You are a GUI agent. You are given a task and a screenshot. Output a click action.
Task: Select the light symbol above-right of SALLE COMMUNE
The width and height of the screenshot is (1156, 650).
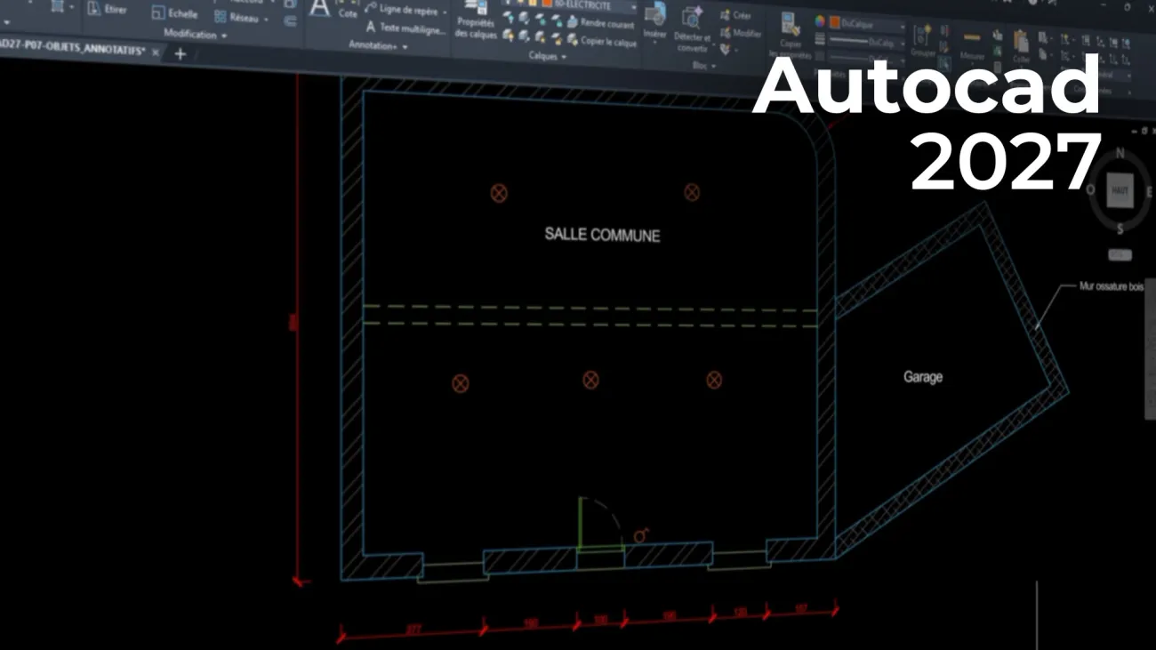(x=692, y=192)
